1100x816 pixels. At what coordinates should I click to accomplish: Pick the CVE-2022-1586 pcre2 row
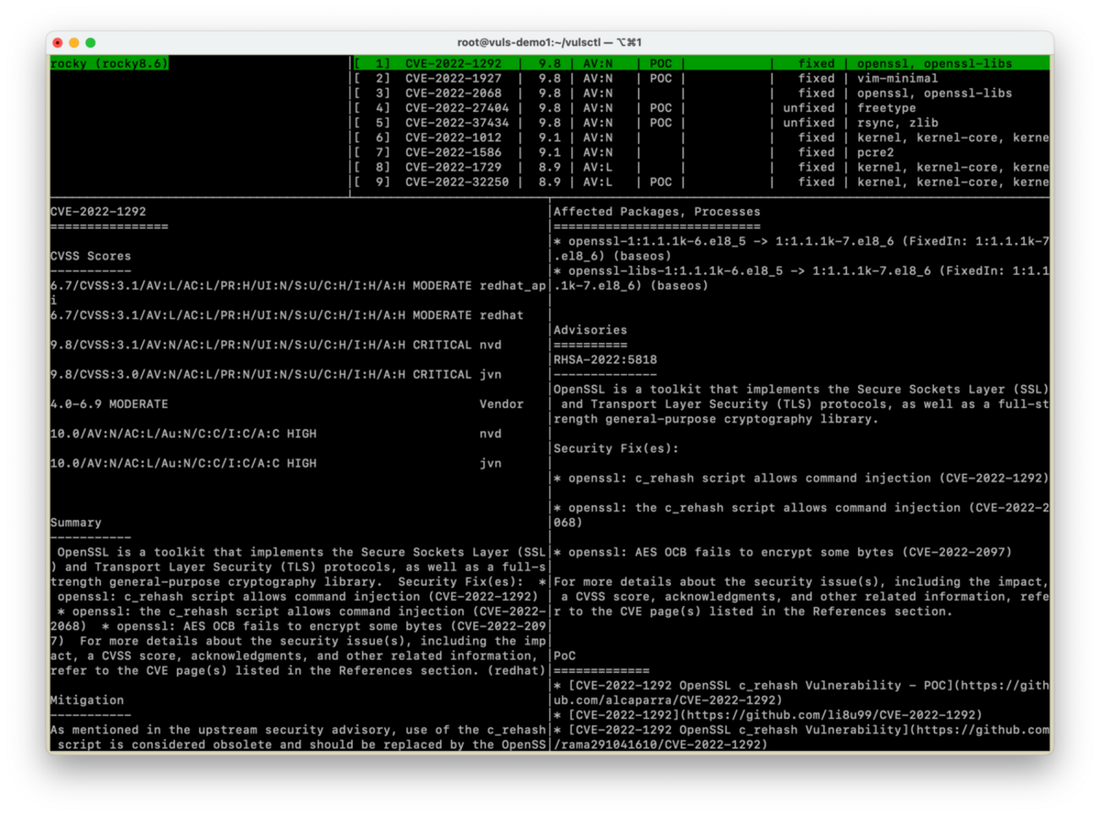click(x=453, y=152)
